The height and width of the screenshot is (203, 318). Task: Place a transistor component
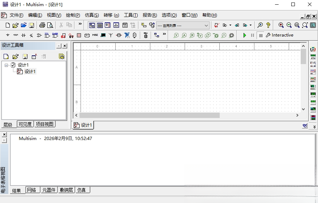click(31, 35)
